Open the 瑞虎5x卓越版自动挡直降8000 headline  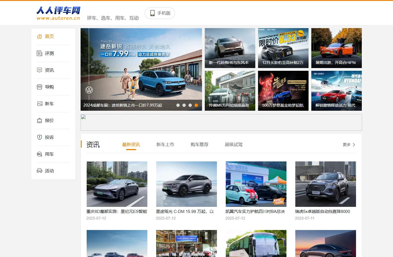[x=322, y=212]
